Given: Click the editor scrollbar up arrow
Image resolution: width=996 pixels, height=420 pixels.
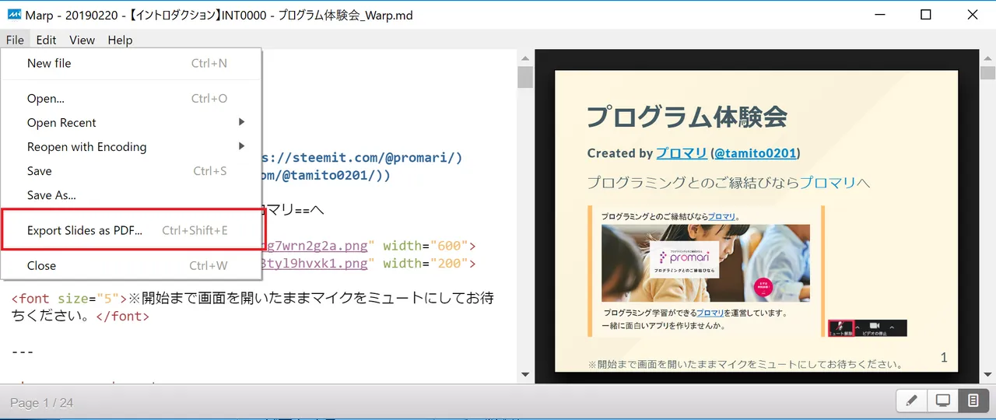Looking at the screenshot, I should (x=525, y=58).
